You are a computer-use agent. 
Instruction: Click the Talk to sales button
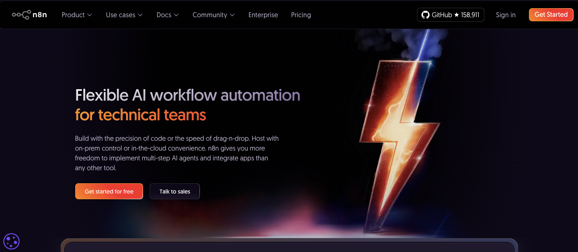175,191
